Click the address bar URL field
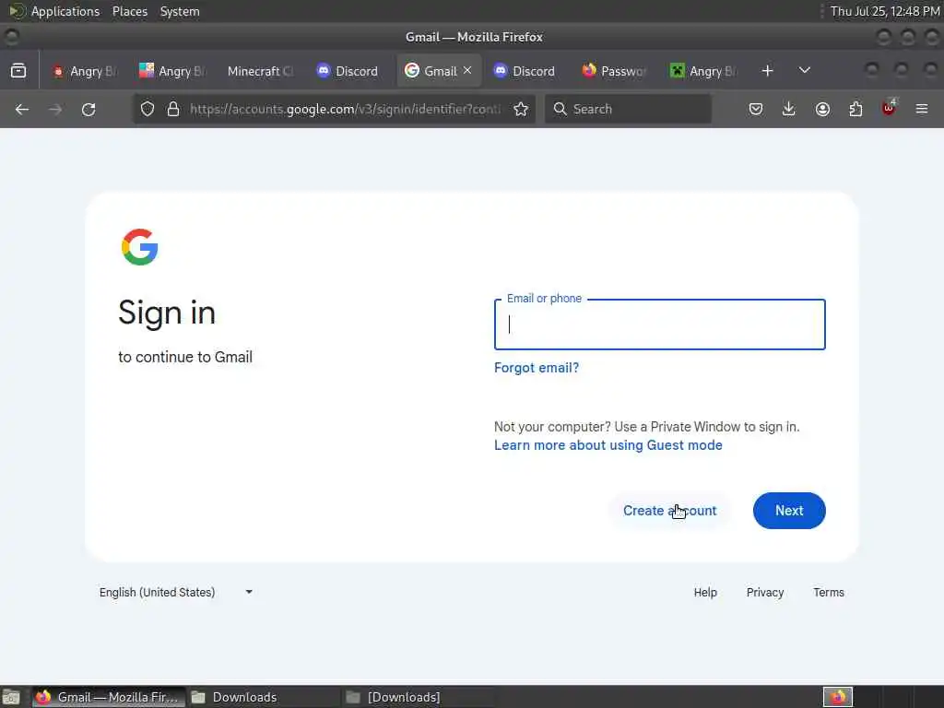Viewport: 944px width, 708px height. point(345,109)
